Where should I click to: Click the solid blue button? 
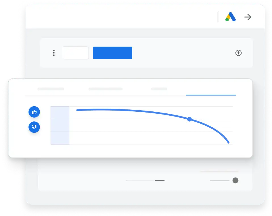tap(113, 53)
